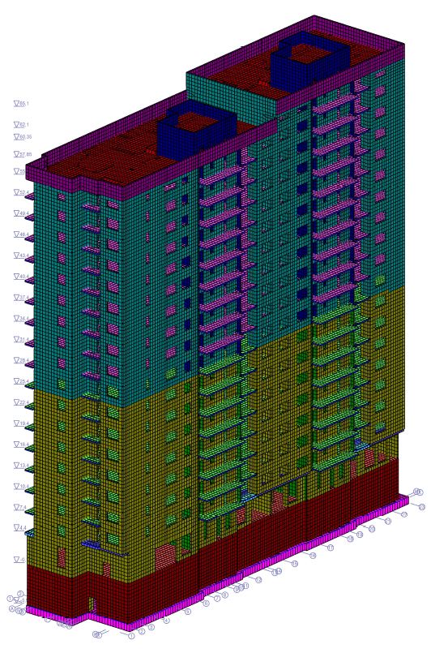Click the -0 ground level mark
The width and height of the screenshot is (431, 653).
click(x=19, y=560)
